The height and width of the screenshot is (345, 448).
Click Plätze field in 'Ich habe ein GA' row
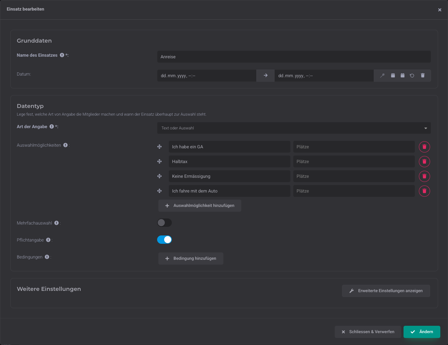pyautogui.click(x=354, y=147)
